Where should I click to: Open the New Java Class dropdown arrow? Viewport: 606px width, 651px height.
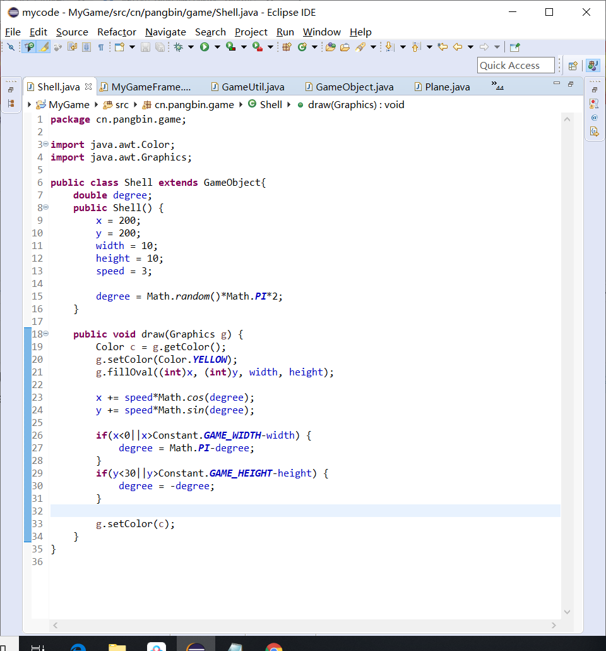pyautogui.click(x=314, y=47)
